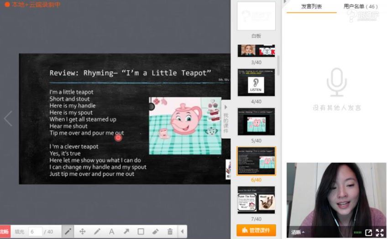Select highlighted slide thumbnail 6/40
Screen dimensions: 388x239
point(256,161)
